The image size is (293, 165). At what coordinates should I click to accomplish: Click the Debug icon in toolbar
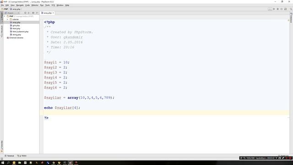click(x=278, y=9)
